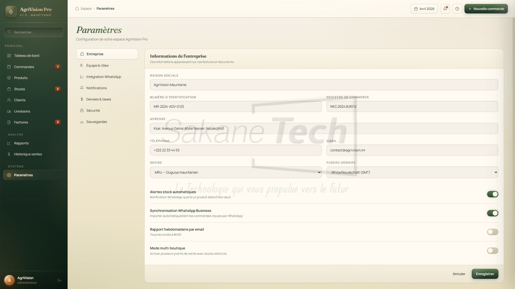Turn off Synchronisation WhatsApp Business switch

click(492, 213)
